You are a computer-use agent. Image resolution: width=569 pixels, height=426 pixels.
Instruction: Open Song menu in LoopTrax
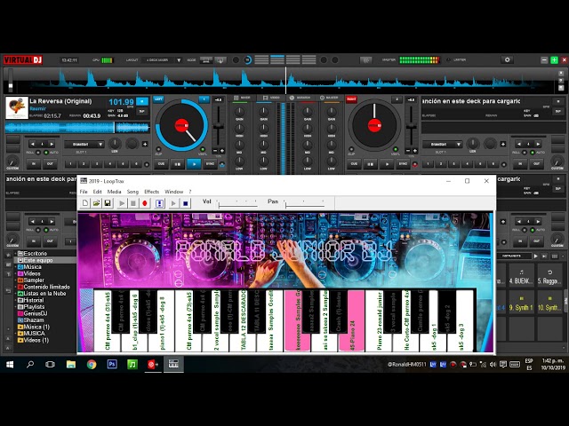tap(132, 192)
